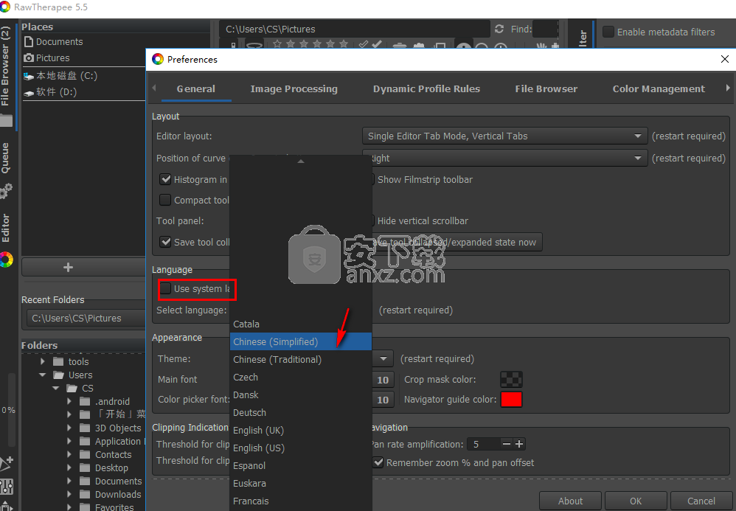The width and height of the screenshot is (736, 511).
Task: Click the Pan rate amplification value field
Action: tap(485, 444)
